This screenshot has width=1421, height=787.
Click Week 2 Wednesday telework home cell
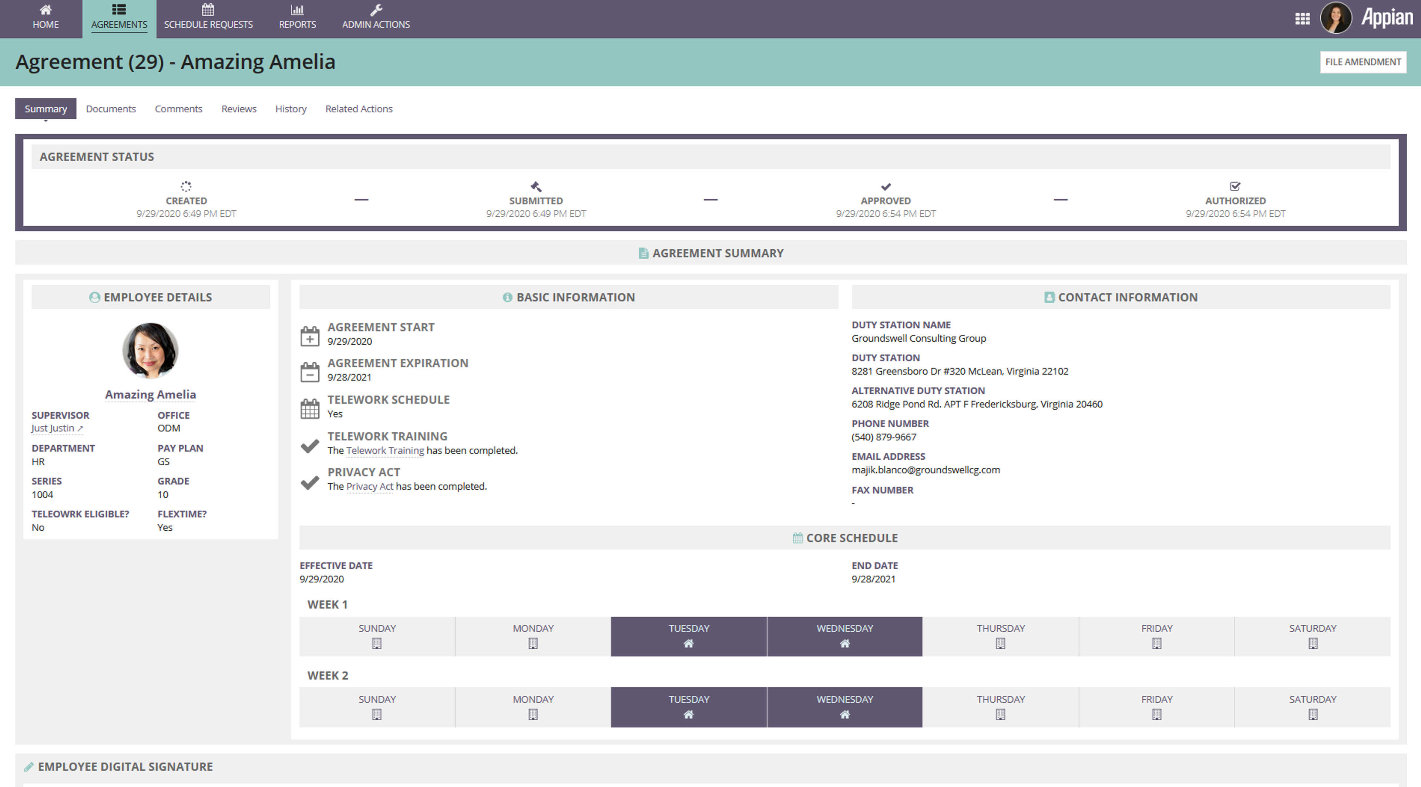(x=844, y=707)
